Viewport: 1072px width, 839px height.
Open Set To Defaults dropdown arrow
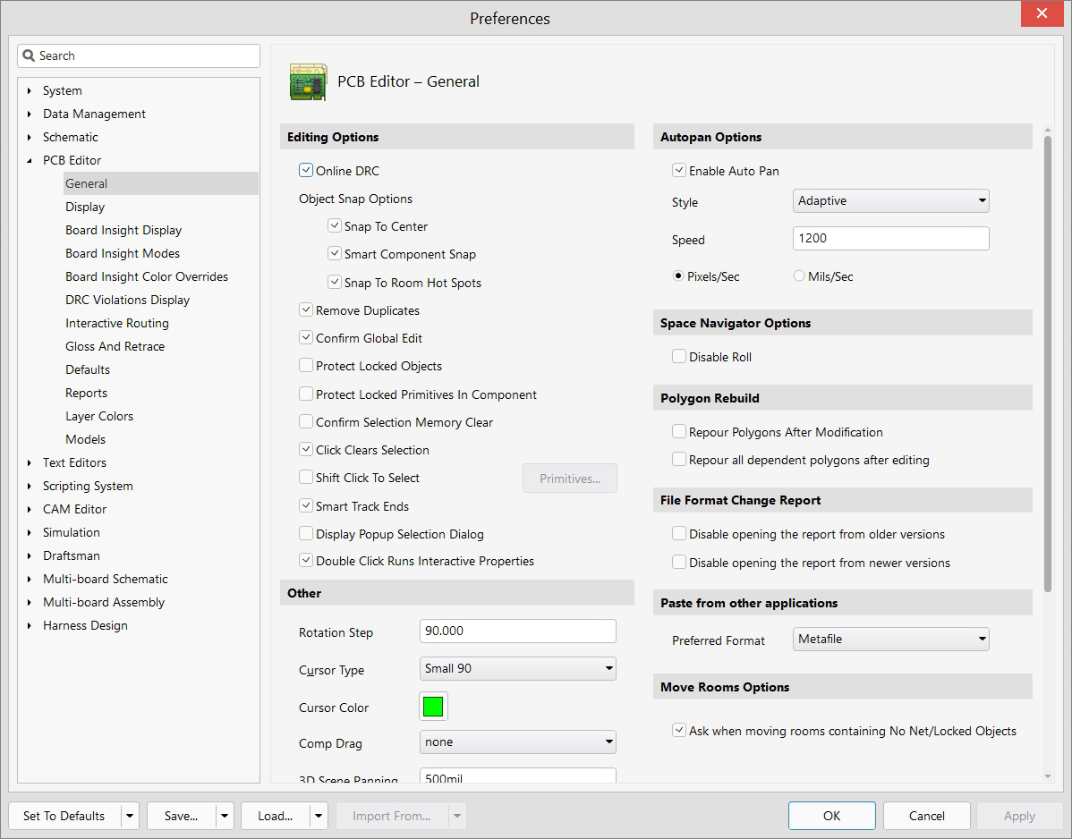130,816
